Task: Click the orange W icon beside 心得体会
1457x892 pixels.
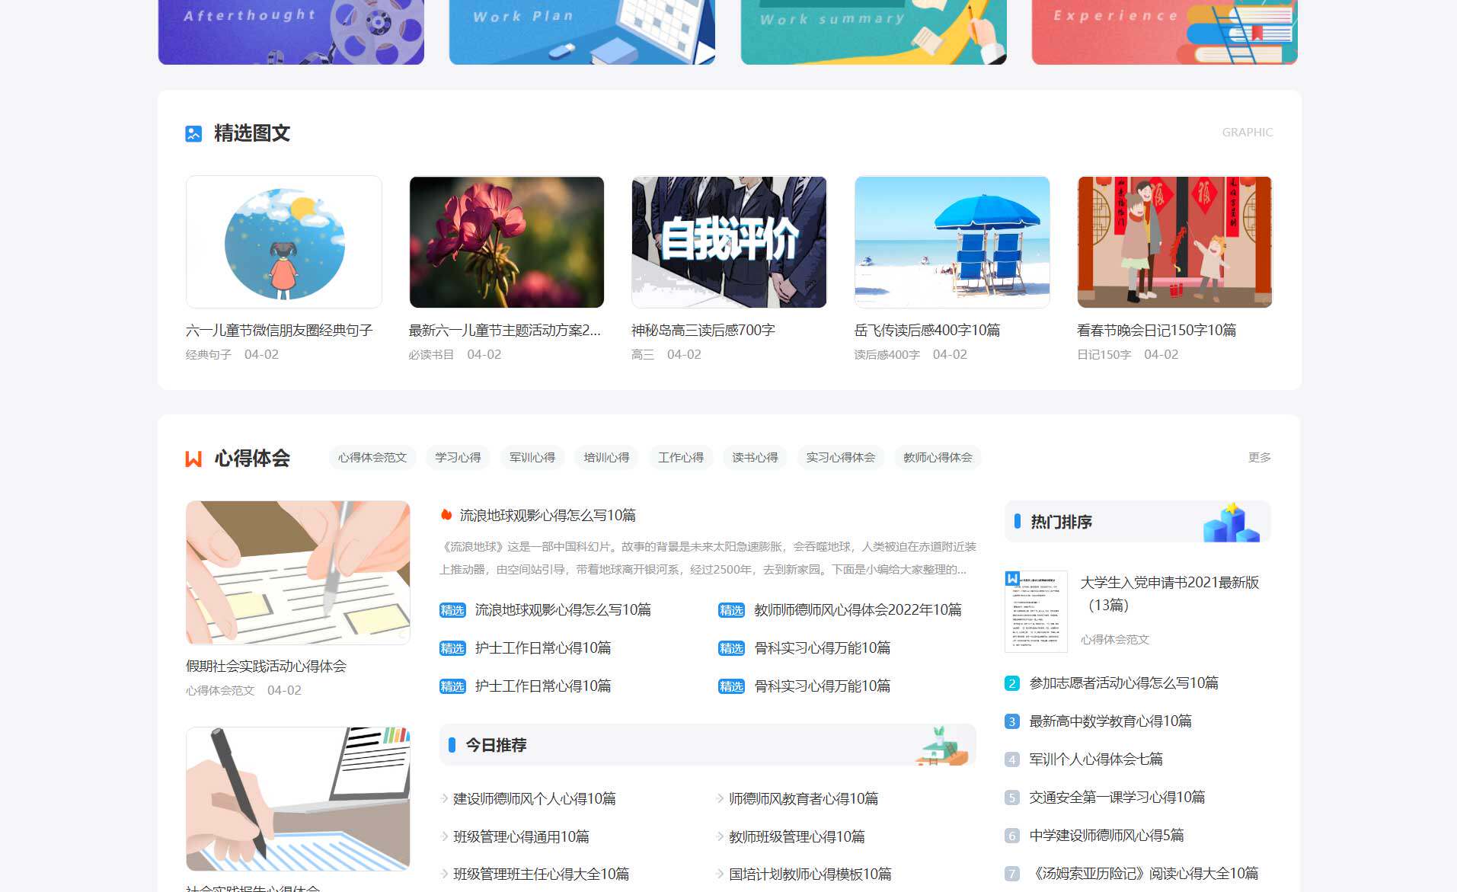Action: (193, 458)
